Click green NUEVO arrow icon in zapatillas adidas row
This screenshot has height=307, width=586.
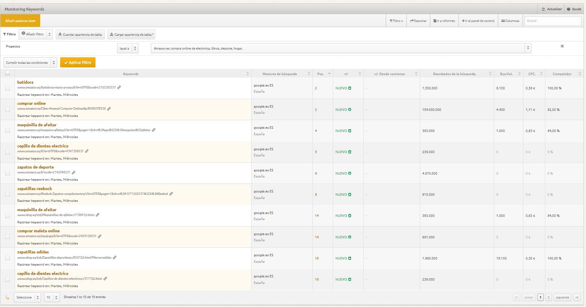350,258
